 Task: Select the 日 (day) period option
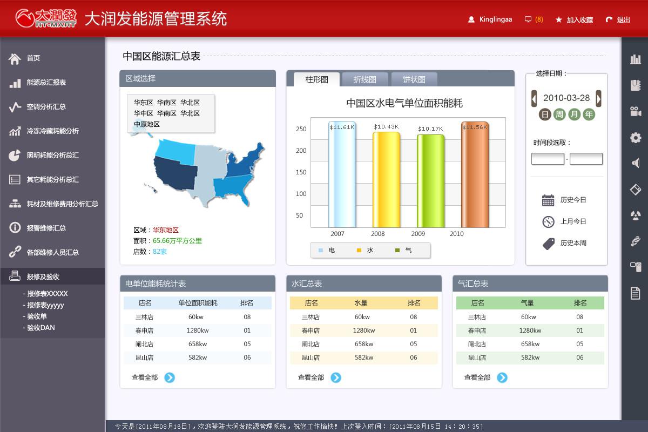(x=545, y=114)
